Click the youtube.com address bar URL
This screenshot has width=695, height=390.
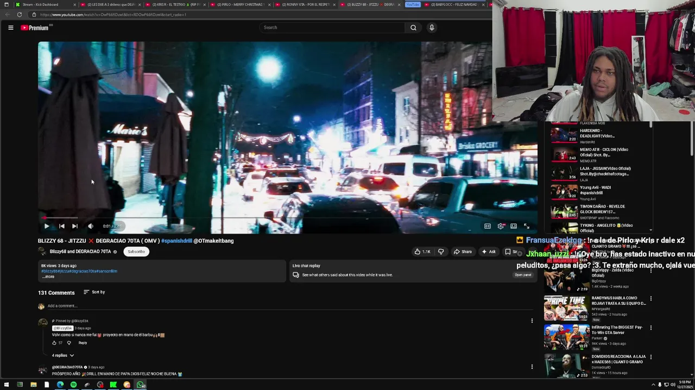pyautogui.click(x=113, y=15)
